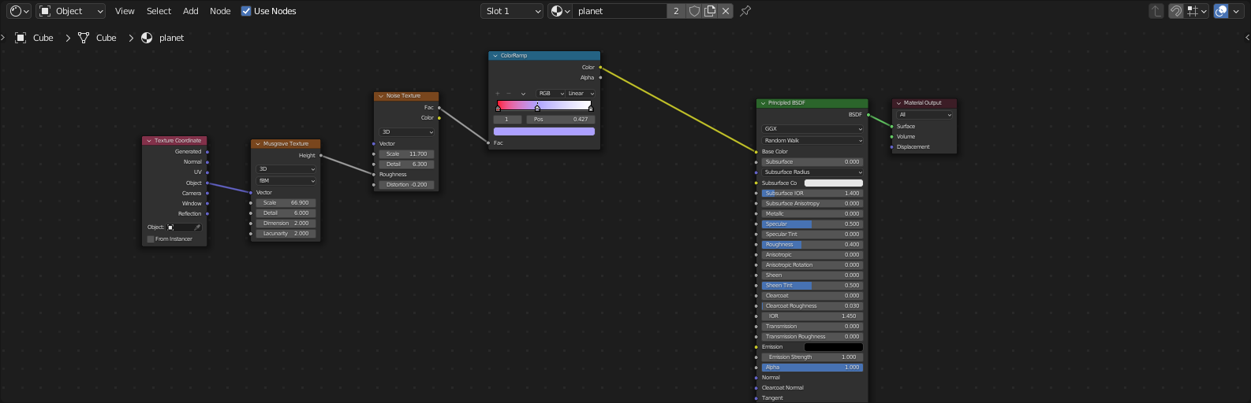Select the rightmost ColorRamp stop

coord(591,108)
